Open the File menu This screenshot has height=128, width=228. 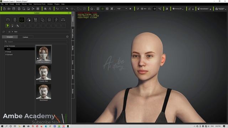tap(2, 4)
